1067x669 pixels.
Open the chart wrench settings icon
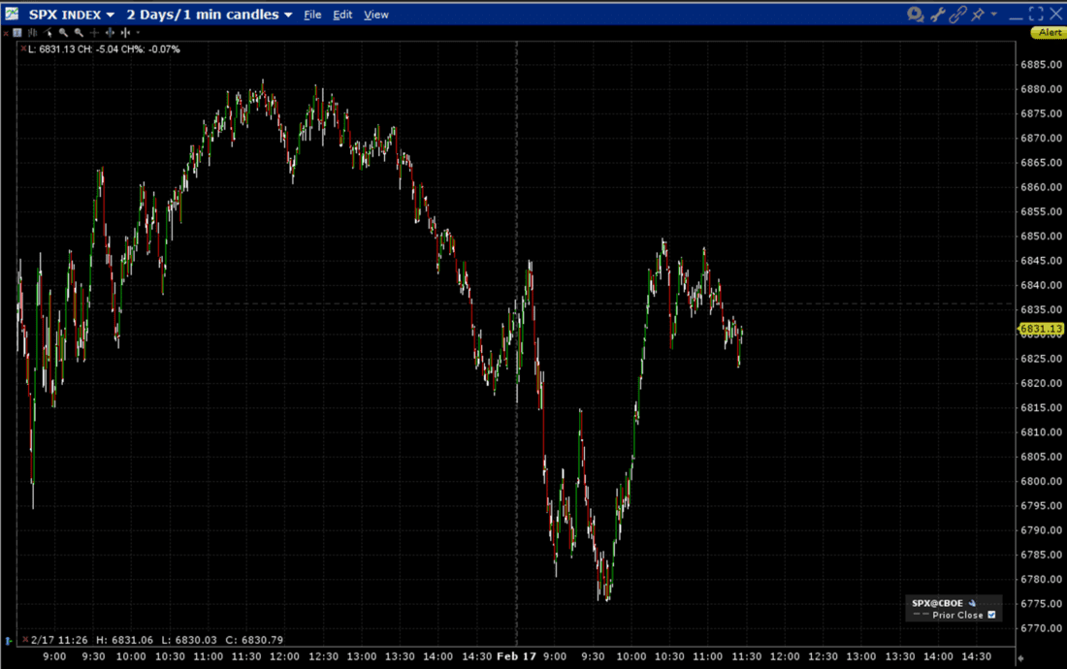coord(938,15)
